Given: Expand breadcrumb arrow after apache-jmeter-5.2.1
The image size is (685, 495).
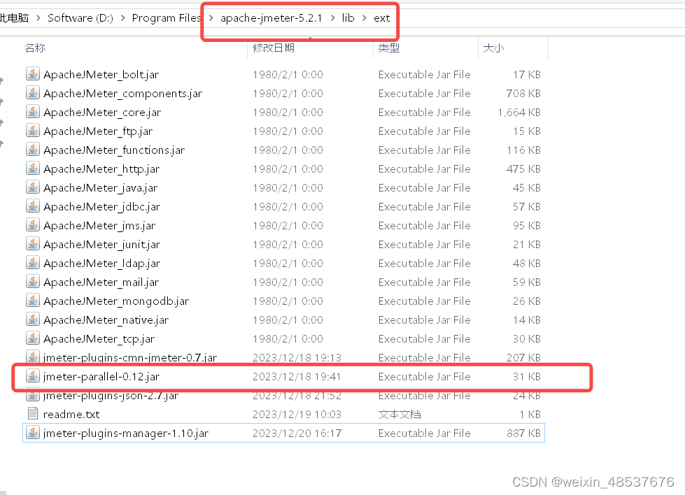Looking at the screenshot, I should tap(333, 18).
